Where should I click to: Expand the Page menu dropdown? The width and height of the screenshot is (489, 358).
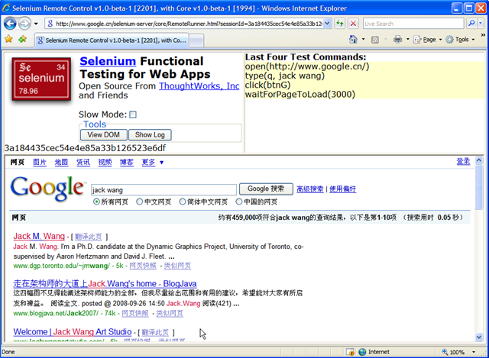click(x=432, y=39)
